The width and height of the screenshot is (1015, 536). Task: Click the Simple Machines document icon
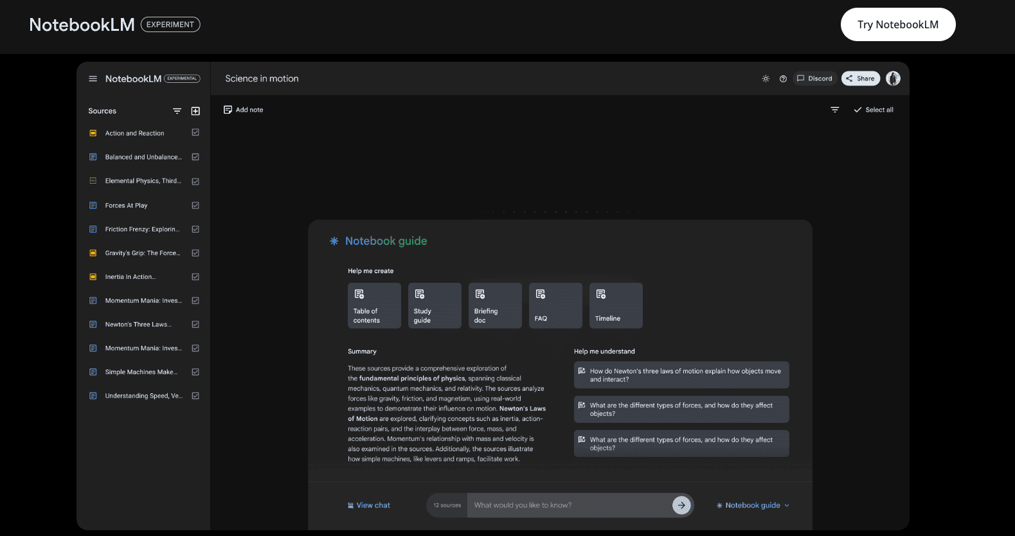pos(93,371)
